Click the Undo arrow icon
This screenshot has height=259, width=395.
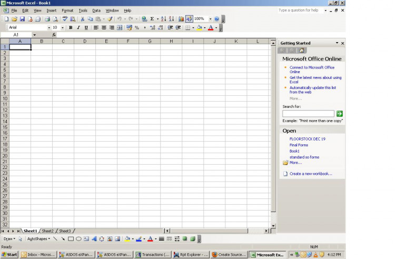click(120, 19)
